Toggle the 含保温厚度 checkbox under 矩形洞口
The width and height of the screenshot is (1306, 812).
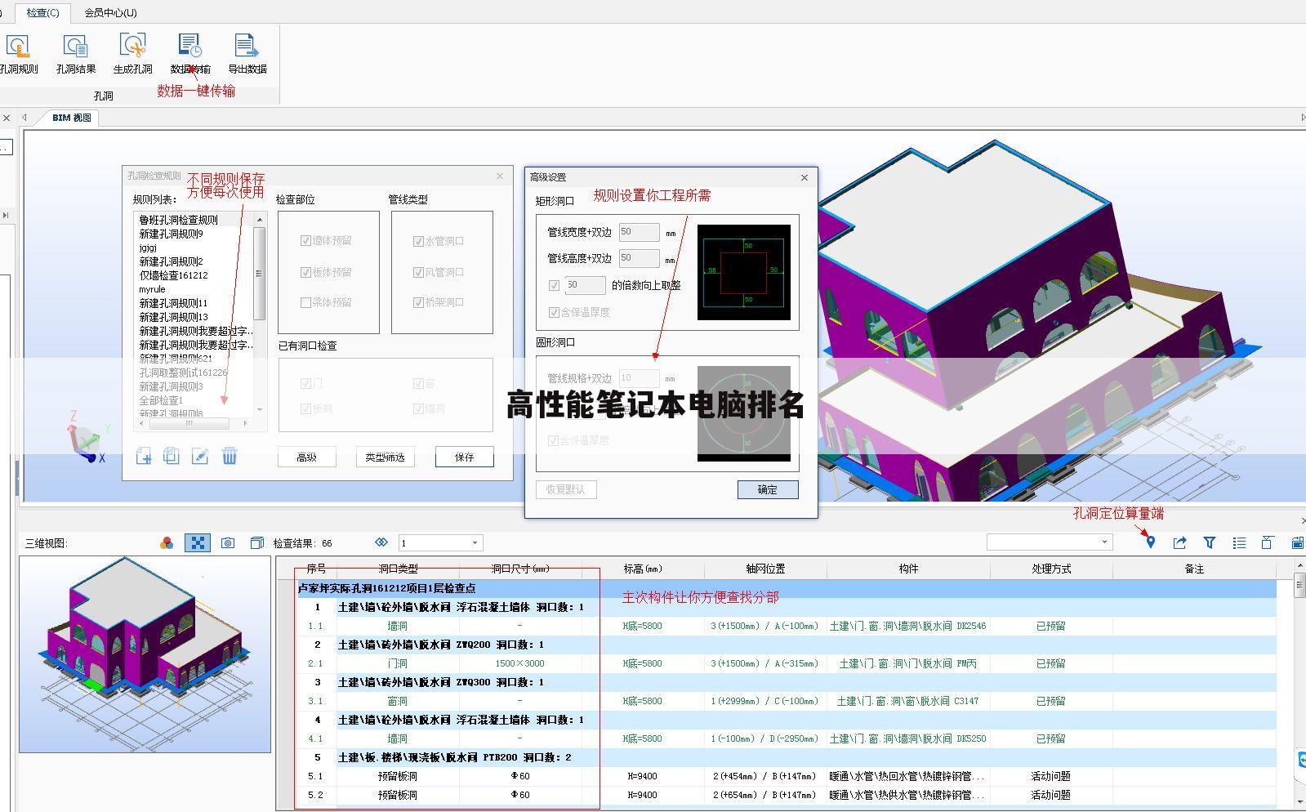click(x=555, y=312)
